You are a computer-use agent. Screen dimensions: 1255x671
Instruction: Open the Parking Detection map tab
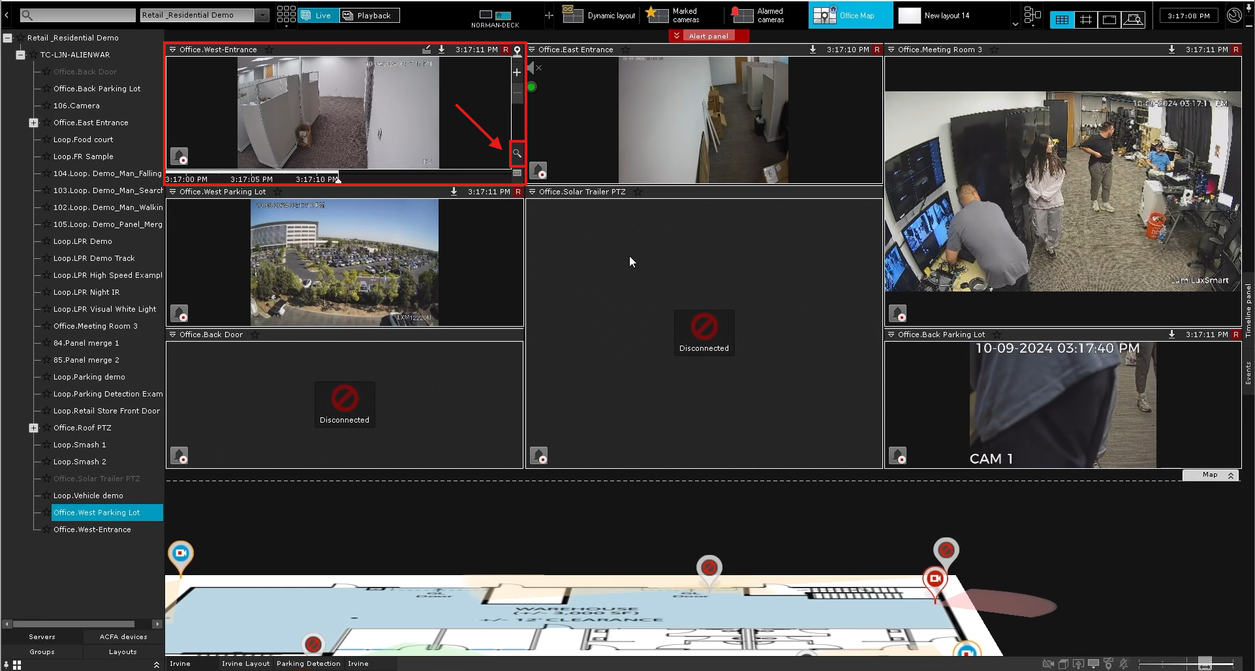308,663
